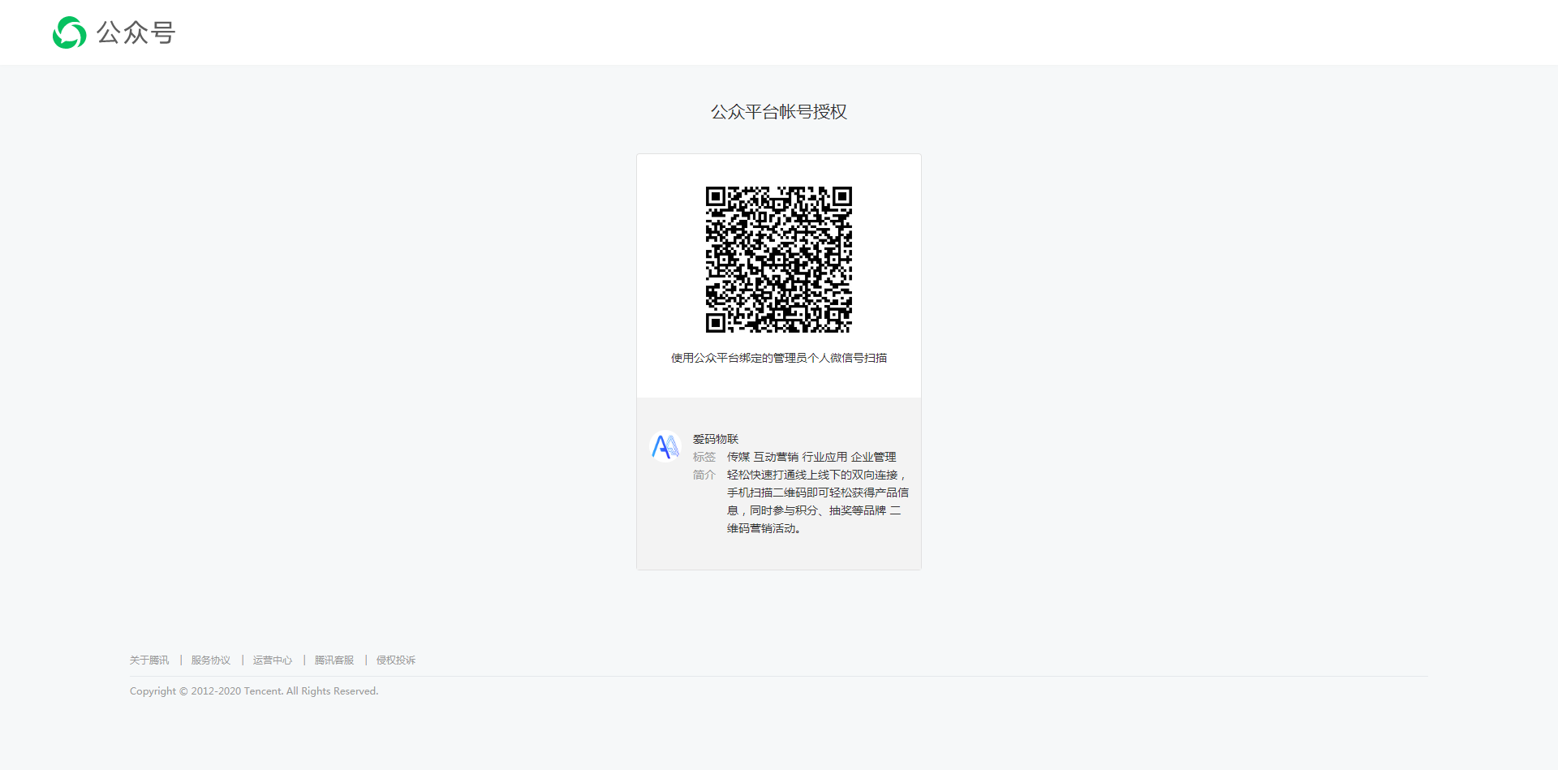Click the green WeChat 公众号 logo icon
The image size is (1558, 770).
[x=70, y=32]
